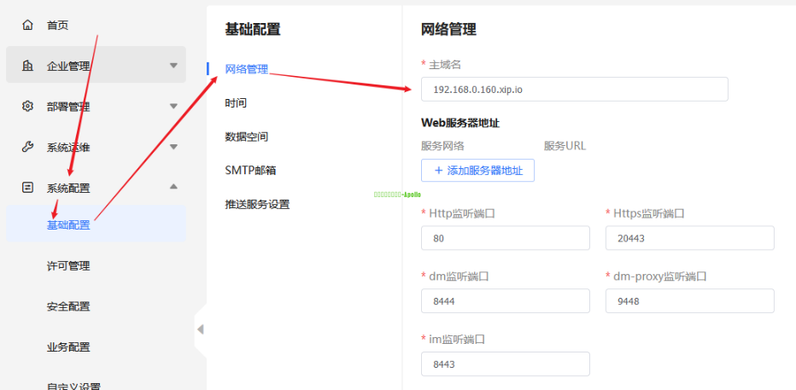This screenshot has width=796, height=390.
Task: Expand the 系统运维 dropdown arrow
Action: (173, 147)
